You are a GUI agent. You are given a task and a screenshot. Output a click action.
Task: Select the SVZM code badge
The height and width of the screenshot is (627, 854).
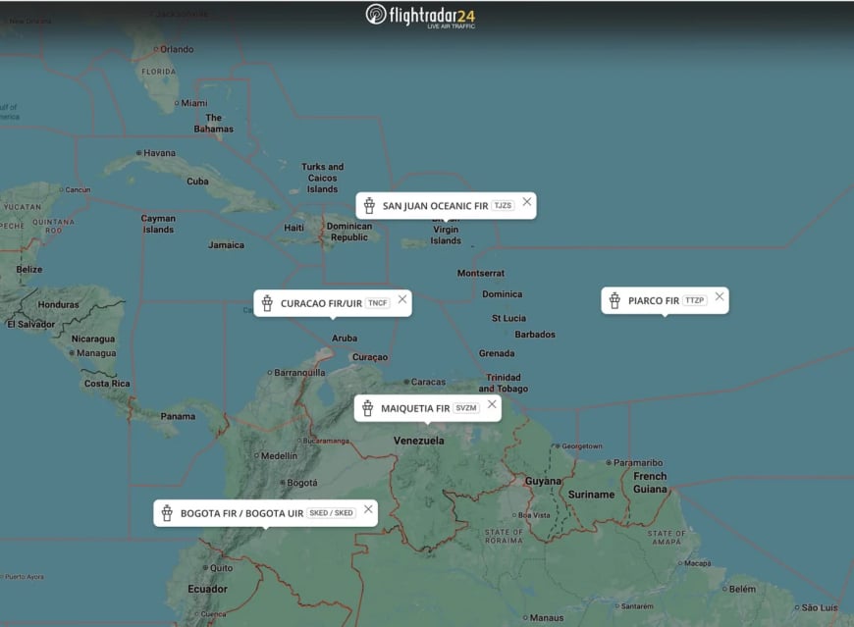(465, 408)
